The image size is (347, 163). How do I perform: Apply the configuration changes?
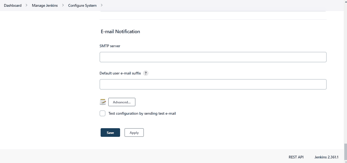point(134,133)
